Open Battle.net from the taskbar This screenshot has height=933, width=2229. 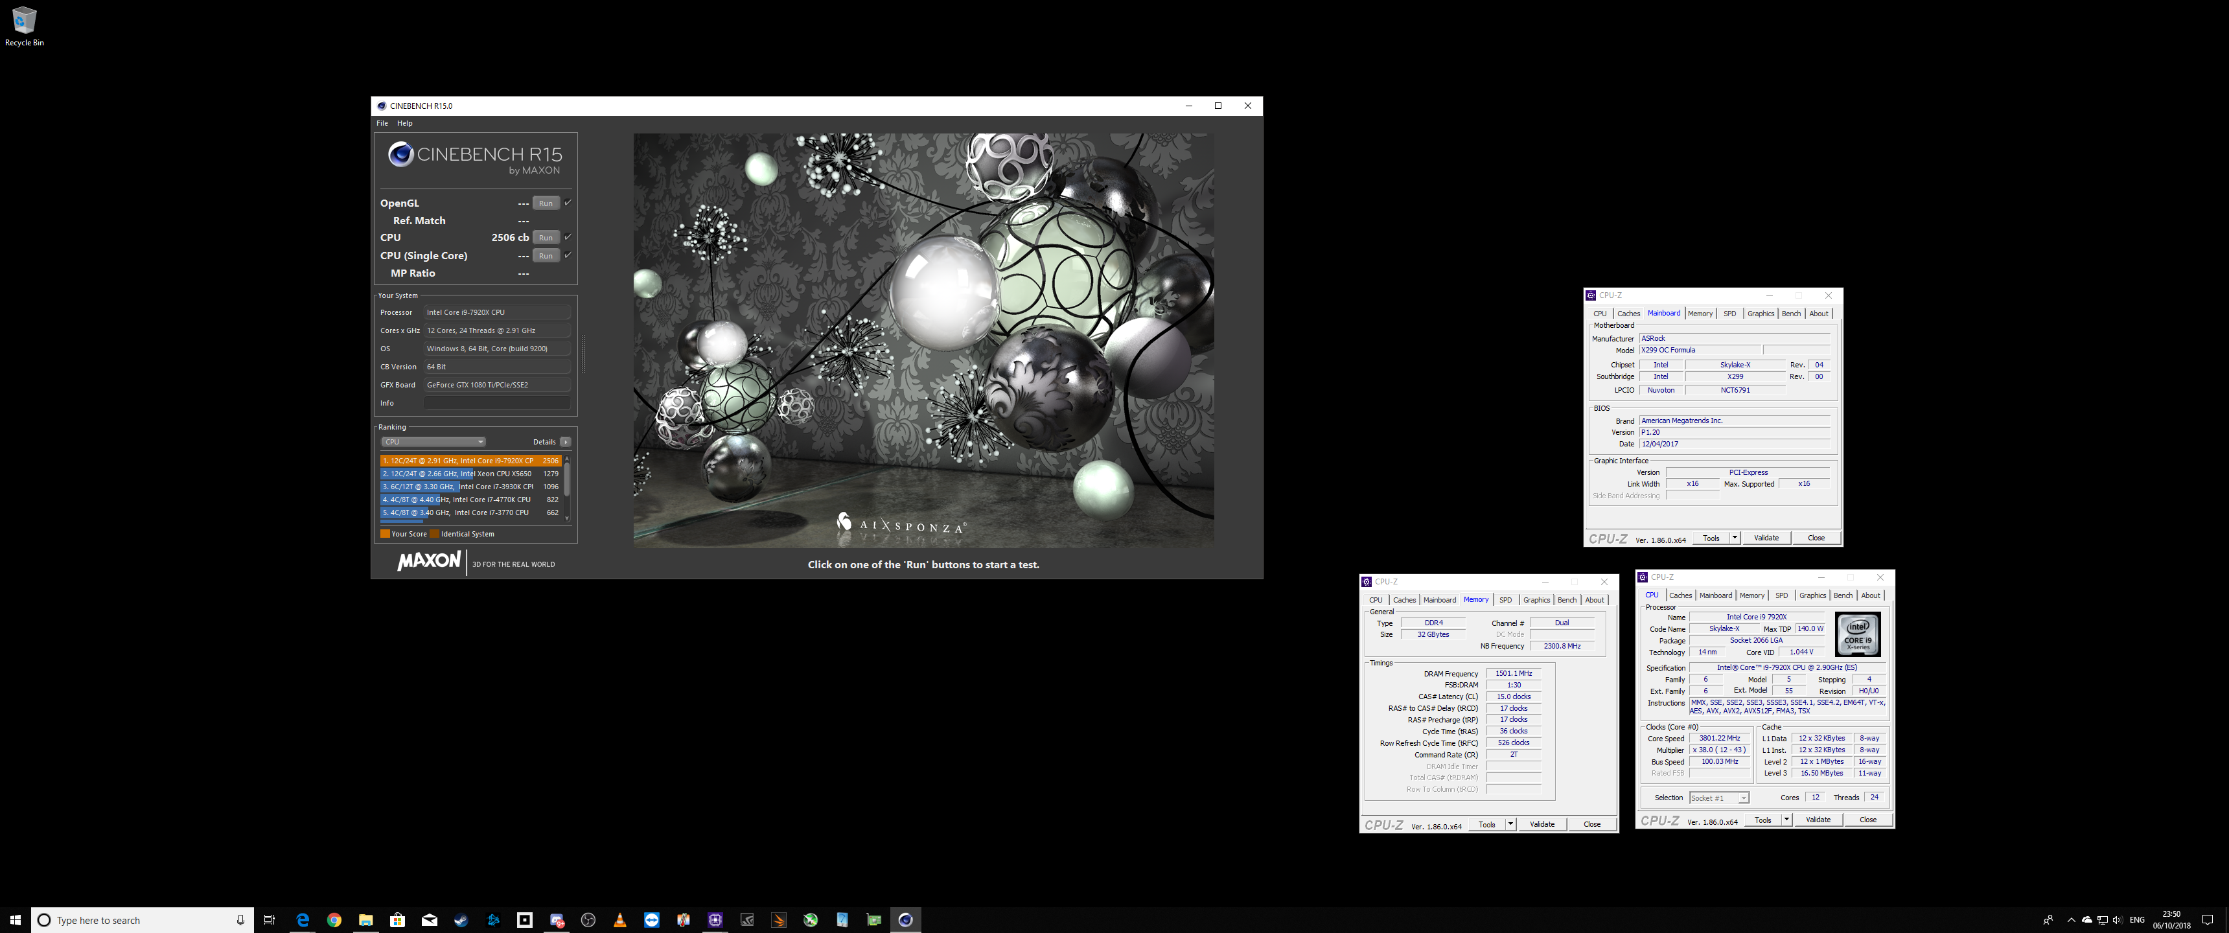click(x=493, y=920)
